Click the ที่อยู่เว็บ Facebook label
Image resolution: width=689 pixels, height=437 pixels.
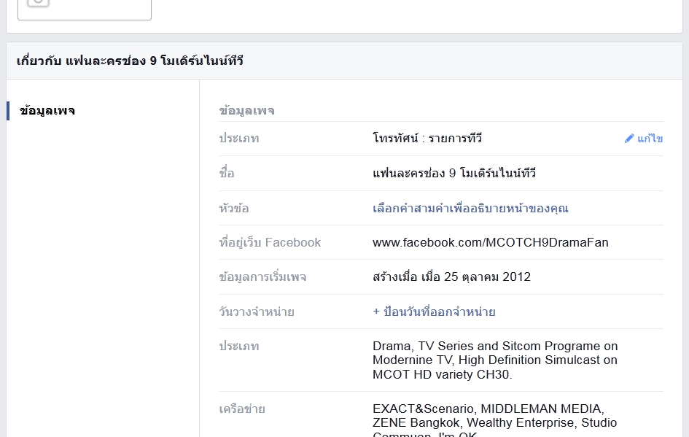coord(270,243)
